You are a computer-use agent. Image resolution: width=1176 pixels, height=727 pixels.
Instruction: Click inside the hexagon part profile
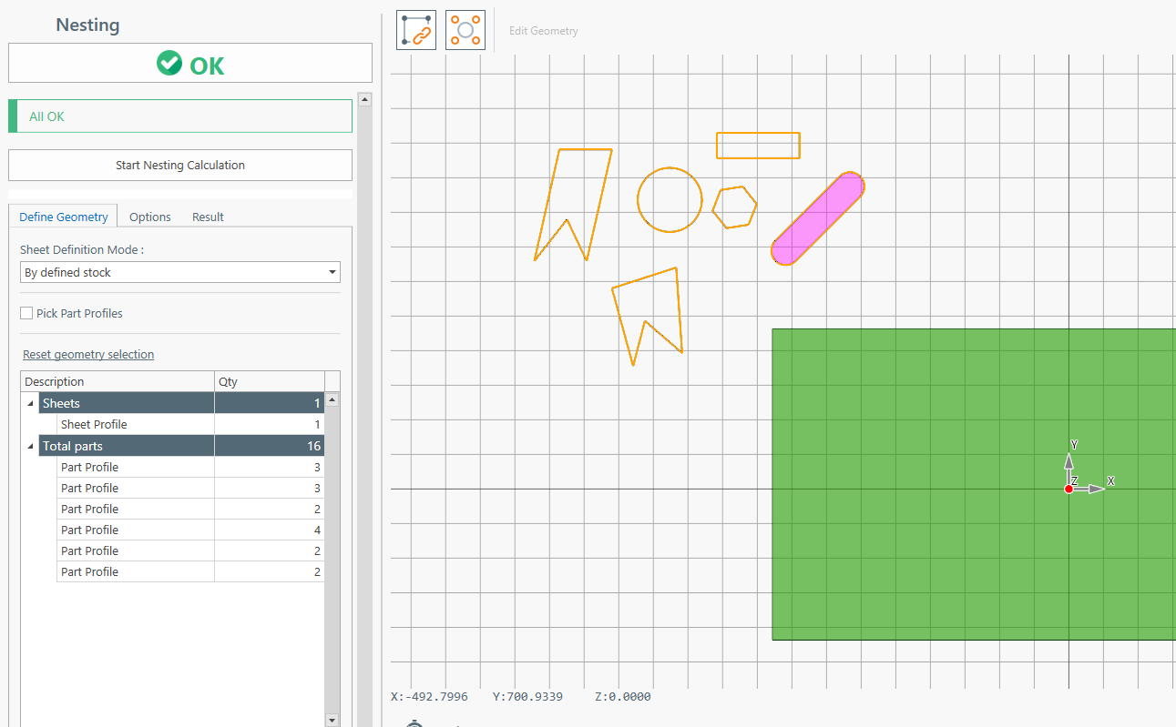734,207
